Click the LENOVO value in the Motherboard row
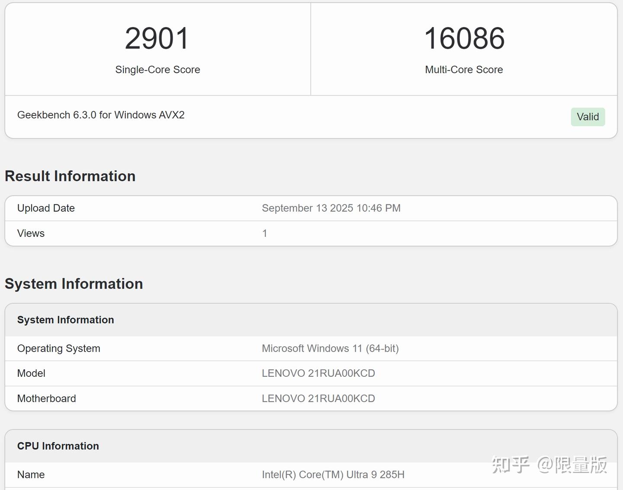 coord(318,398)
